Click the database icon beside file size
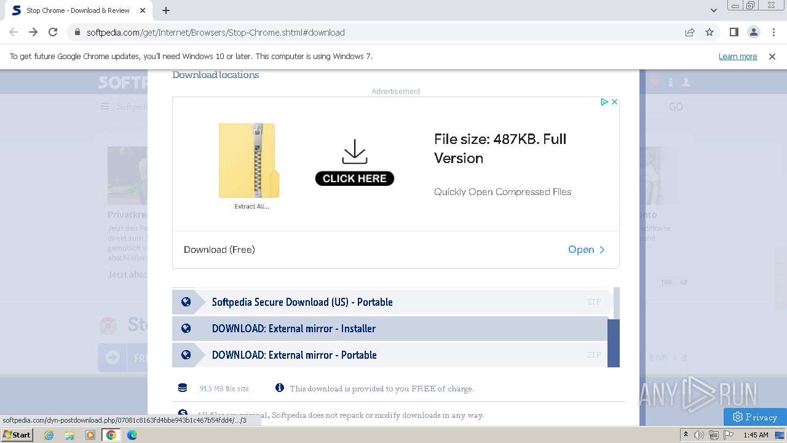The width and height of the screenshot is (787, 443). [183, 388]
